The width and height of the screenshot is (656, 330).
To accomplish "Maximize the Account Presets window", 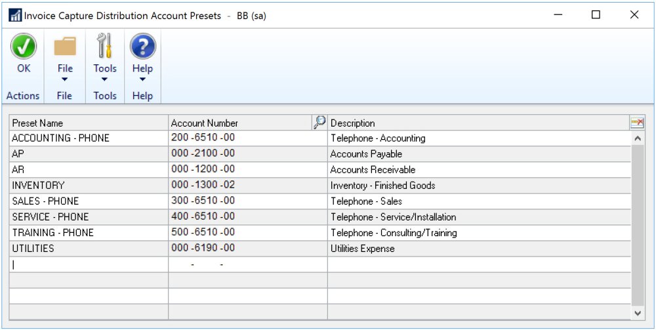I will coord(596,15).
